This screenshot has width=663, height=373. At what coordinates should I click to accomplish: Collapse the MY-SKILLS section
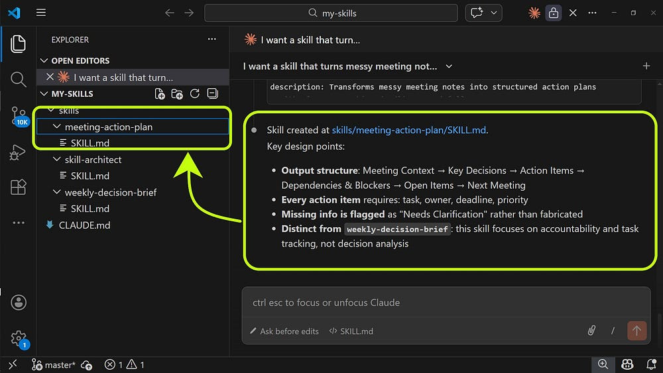pyautogui.click(x=44, y=94)
